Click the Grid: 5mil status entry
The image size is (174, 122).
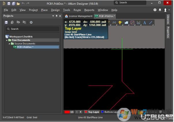point(32,117)
